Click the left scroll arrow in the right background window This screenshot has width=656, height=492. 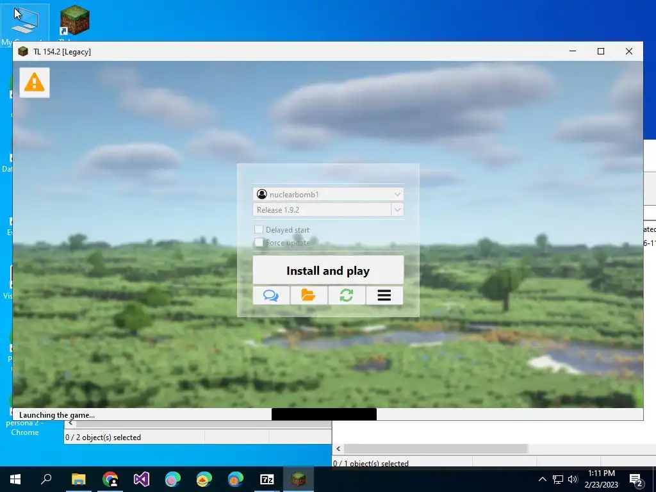coord(338,448)
